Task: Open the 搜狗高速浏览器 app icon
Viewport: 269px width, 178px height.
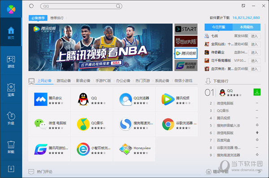Action: click(x=126, y=124)
